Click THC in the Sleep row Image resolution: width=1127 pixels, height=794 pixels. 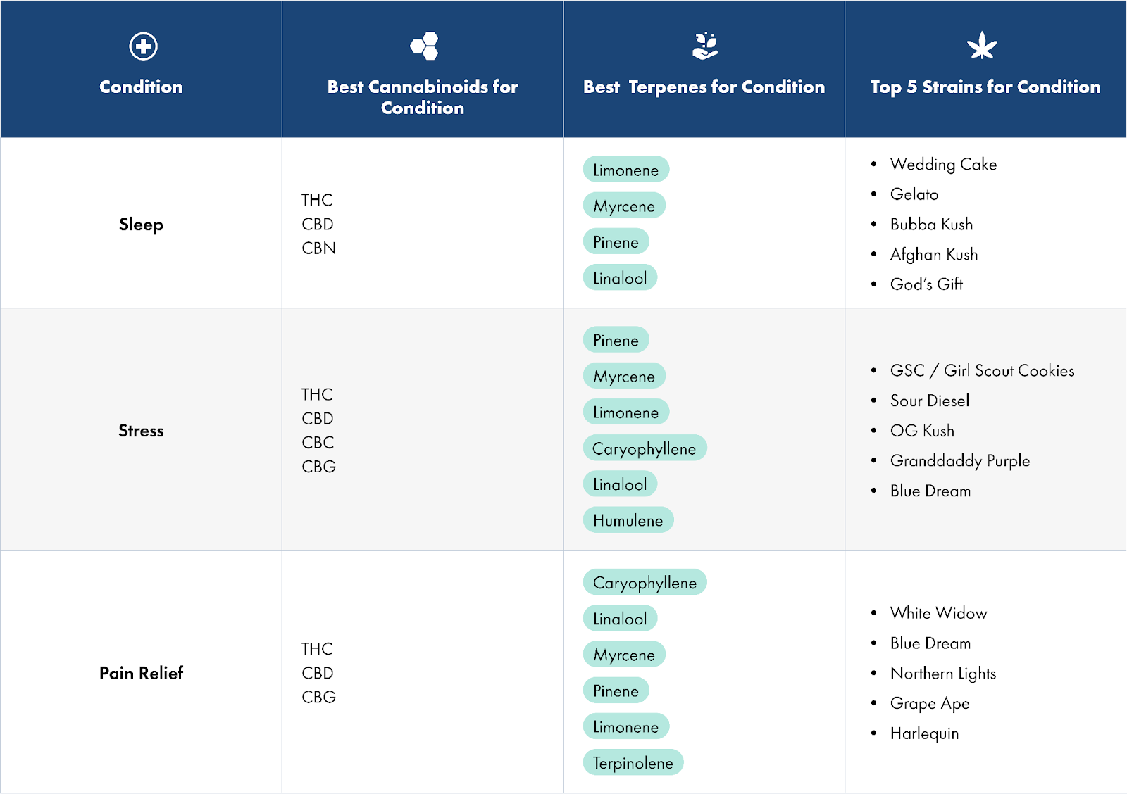[x=317, y=200]
